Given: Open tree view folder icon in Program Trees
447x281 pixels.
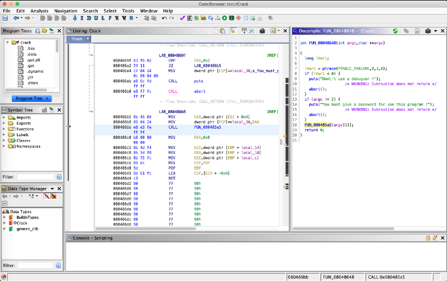Looking at the screenshot, I should tap(45, 31).
